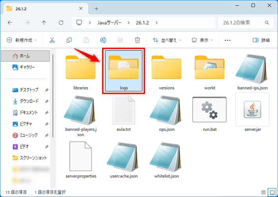
Task: Expand chevron after the PC icon
Action: point(90,23)
